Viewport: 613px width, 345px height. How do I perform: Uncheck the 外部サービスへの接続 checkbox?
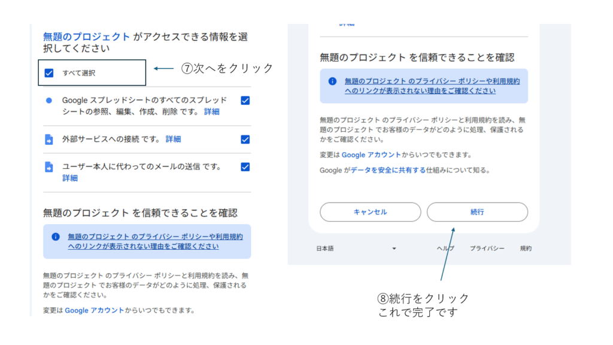point(245,140)
